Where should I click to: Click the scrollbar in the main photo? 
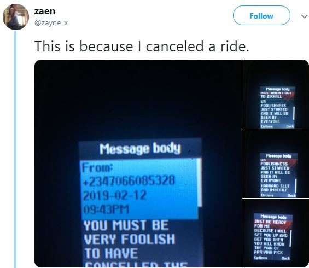click(x=200, y=182)
